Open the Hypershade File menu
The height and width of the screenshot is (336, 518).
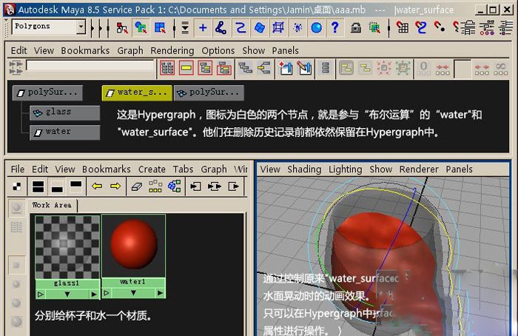18,169
